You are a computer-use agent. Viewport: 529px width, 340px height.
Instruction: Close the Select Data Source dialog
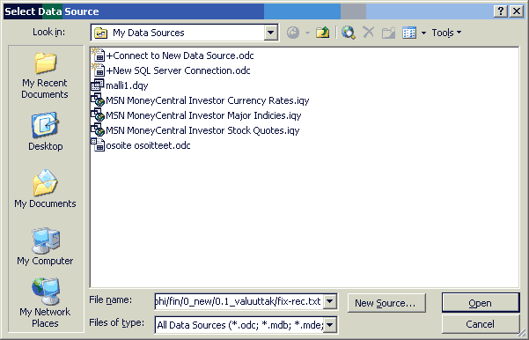tap(517, 11)
